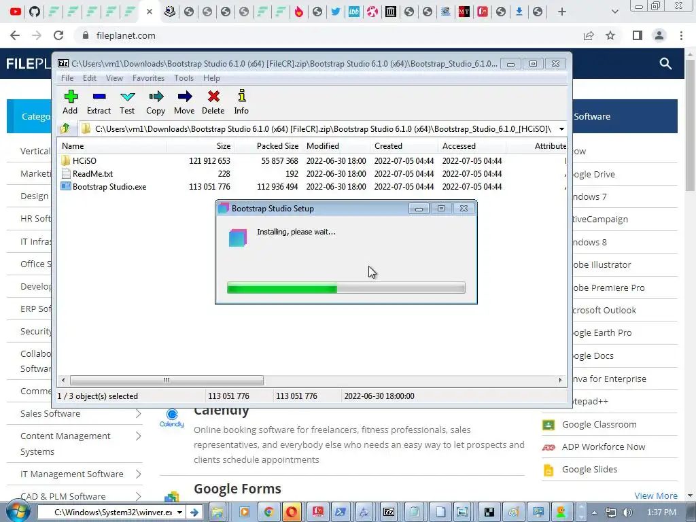
Task: Open a new browser tab
Action: [562, 12]
